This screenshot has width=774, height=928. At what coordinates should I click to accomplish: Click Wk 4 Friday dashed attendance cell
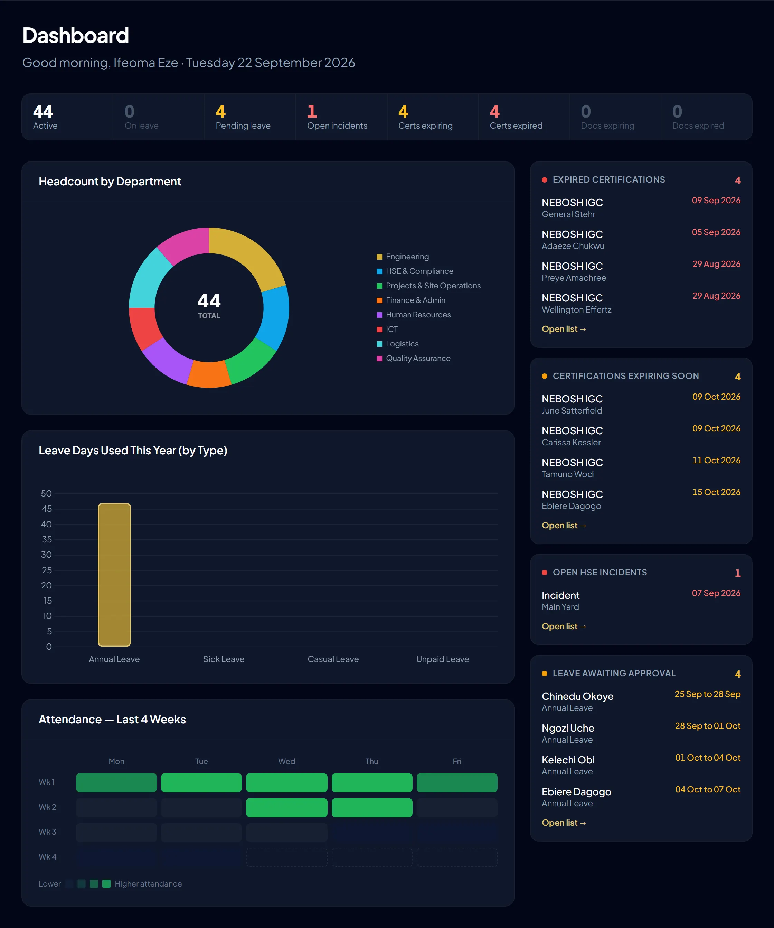pyautogui.click(x=457, y=857)
